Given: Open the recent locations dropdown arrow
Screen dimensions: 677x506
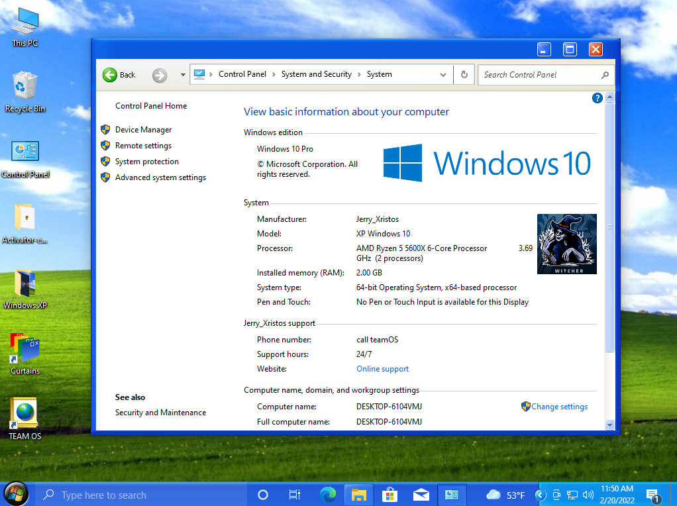Looking at the screenshot, I should click(183, 75).
